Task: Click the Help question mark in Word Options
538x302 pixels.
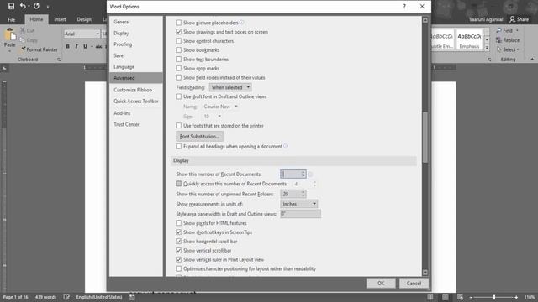Action: coord(404,7)
